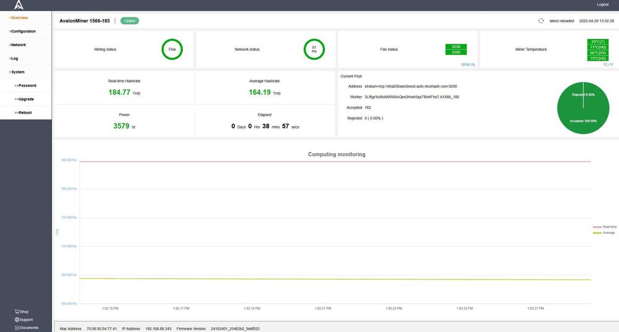Click the Avalon logo in the header
Screen dimensions: 619x332
click(x=19, y=5)
